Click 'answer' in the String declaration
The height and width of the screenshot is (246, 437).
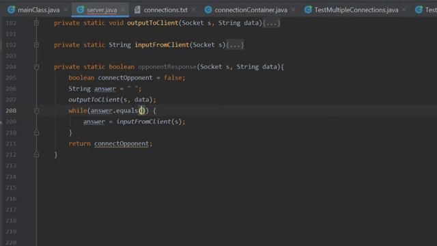[x=105, y=89]
